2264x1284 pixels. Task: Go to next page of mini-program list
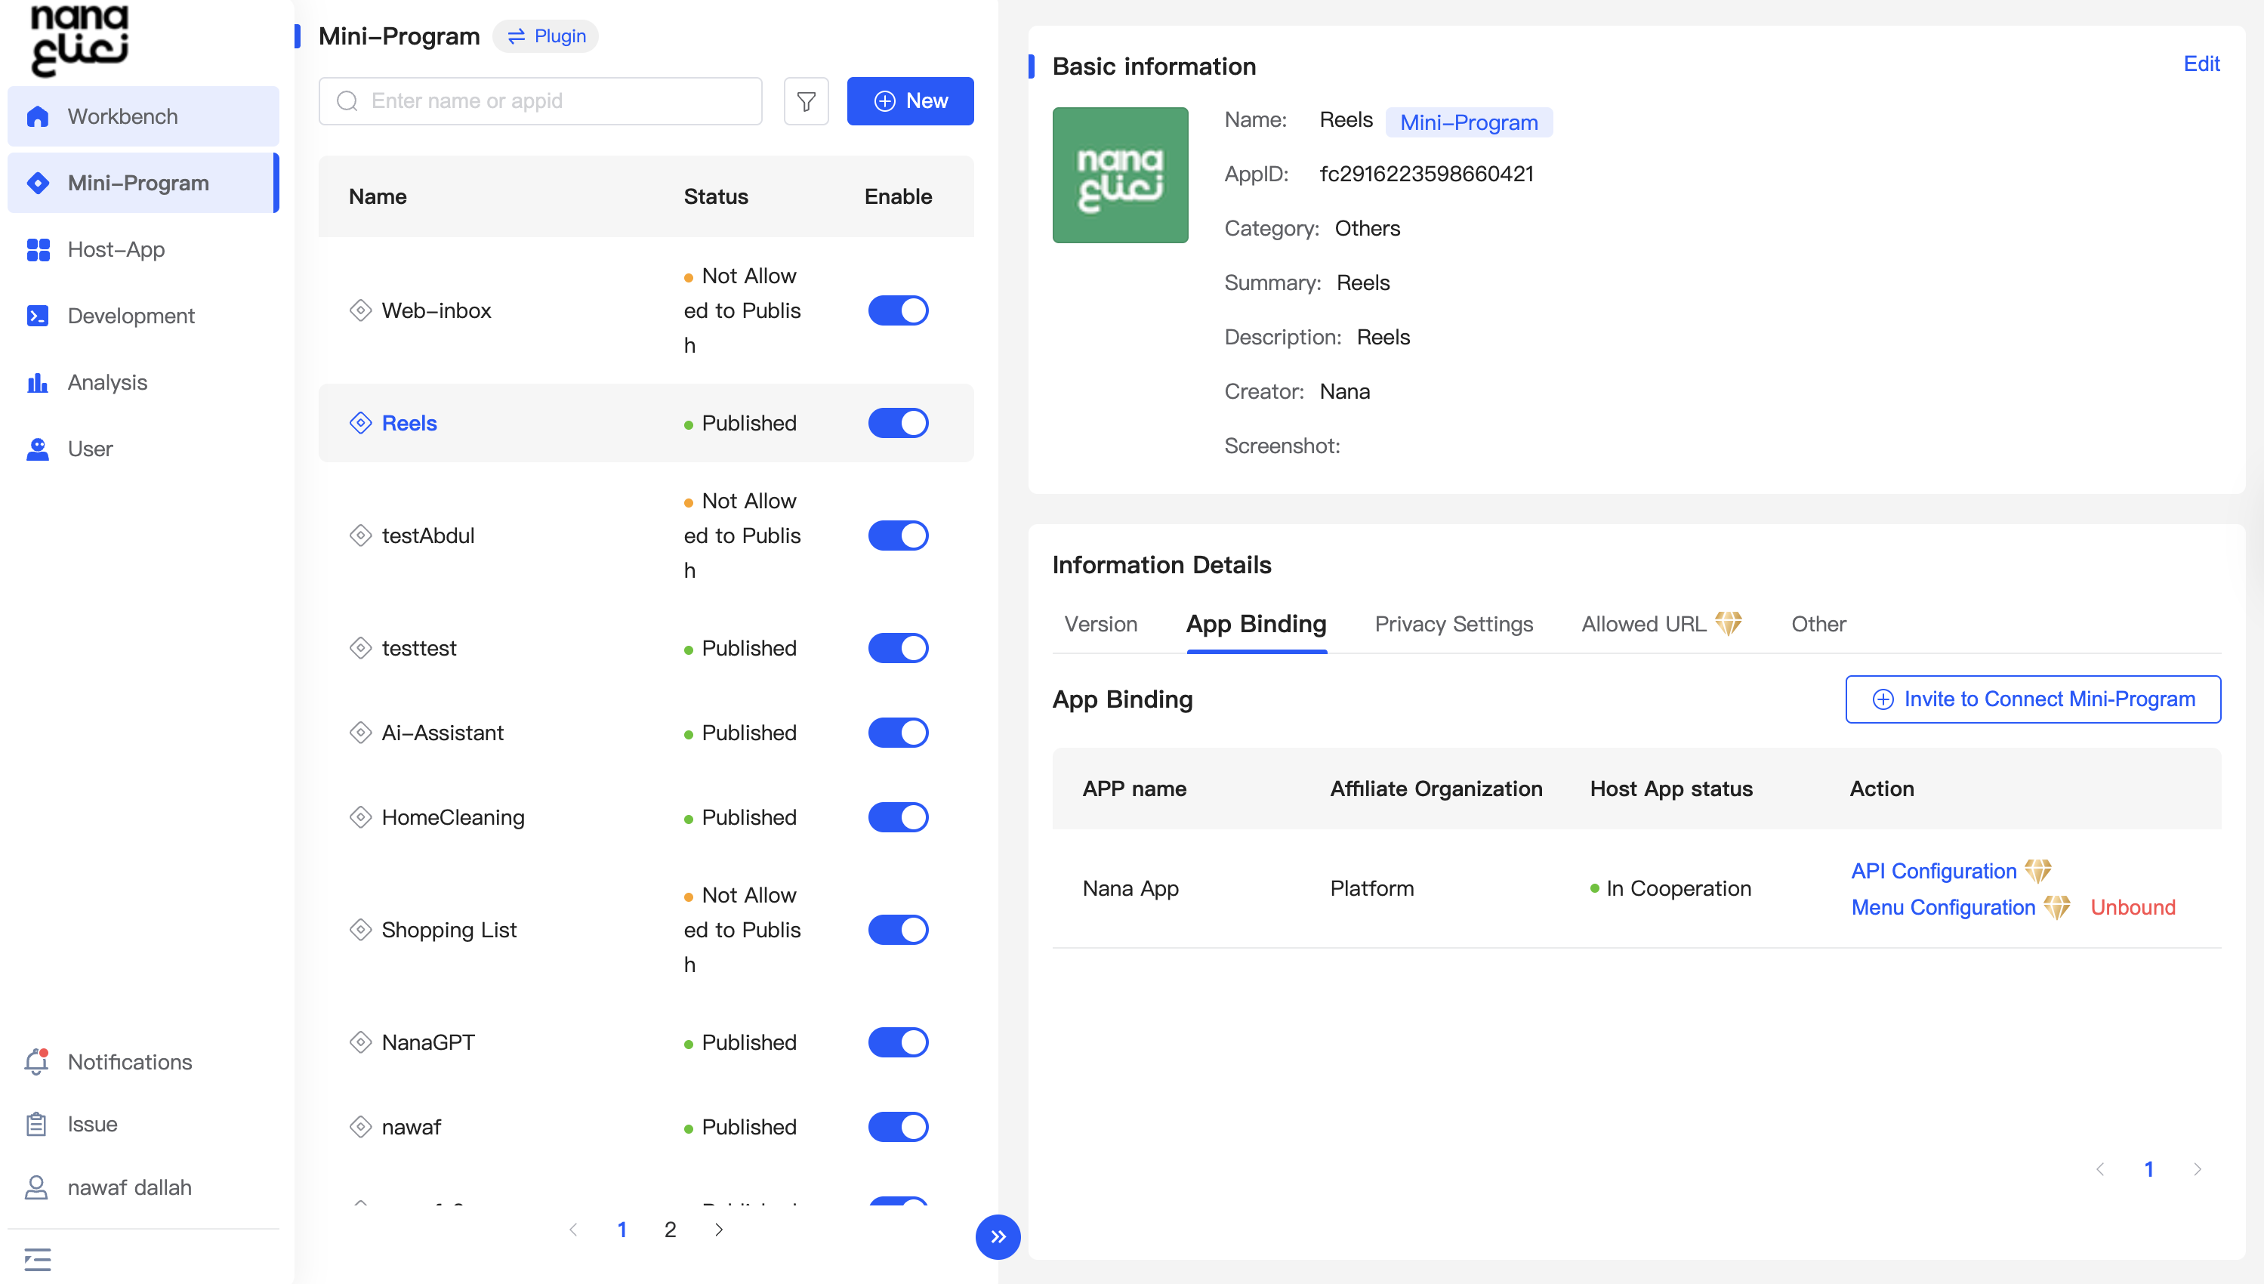pyautogui.click(x=718, y=1230)
